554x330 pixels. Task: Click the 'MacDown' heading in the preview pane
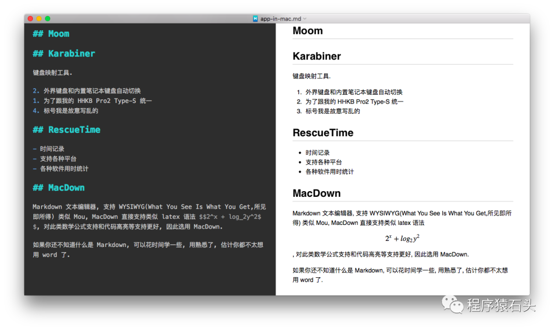(316, 193)
